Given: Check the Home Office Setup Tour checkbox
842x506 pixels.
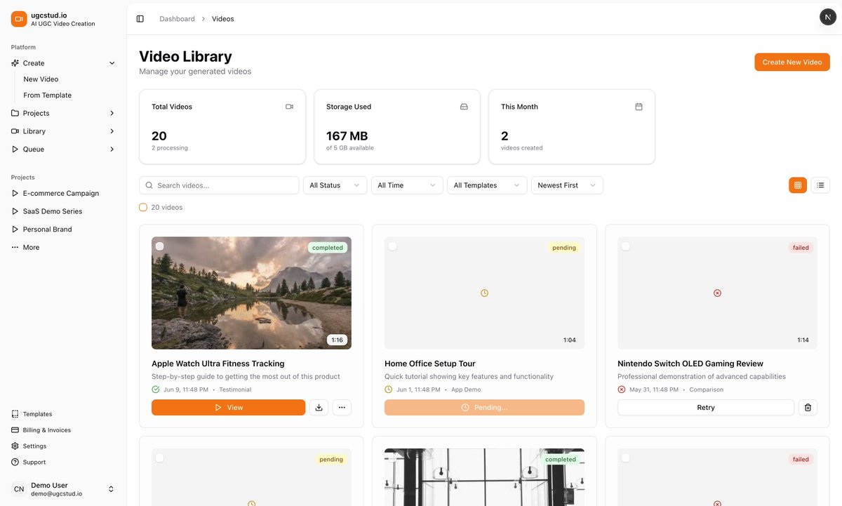Looking at the screenshot, I should point(392,246).
